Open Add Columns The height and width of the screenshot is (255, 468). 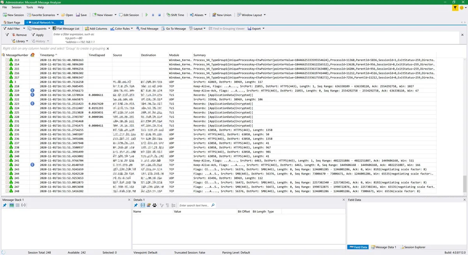(x=96, y=28)
